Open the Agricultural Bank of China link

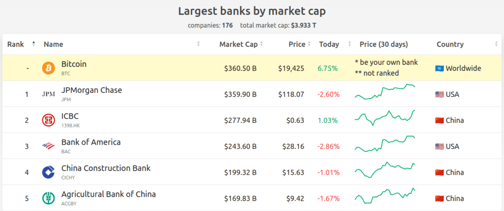point(109,194)
